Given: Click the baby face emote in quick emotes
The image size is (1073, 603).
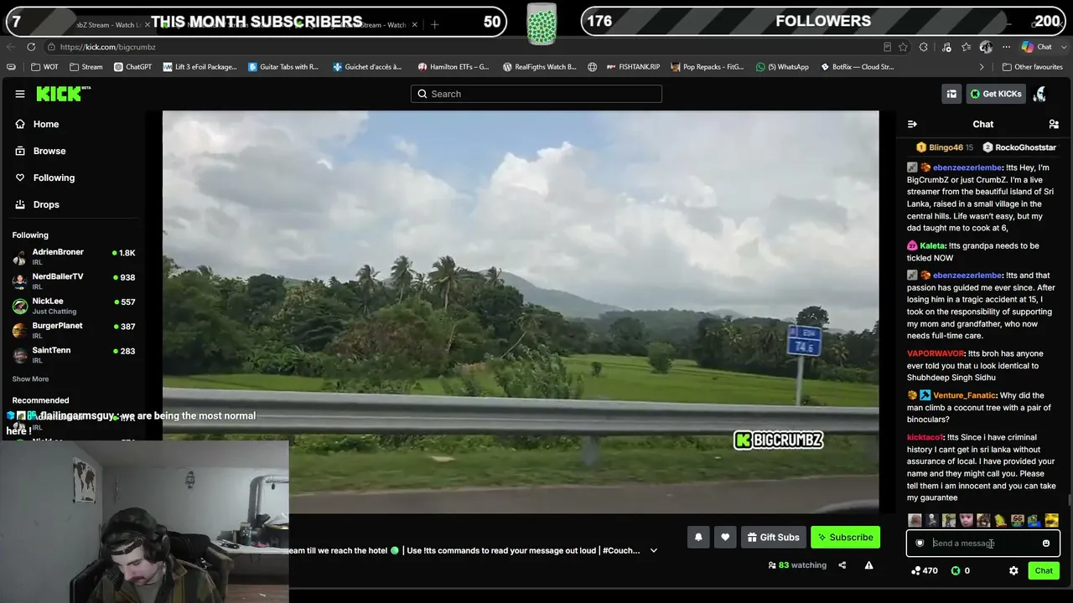Looking at the screenshot, I should pyautogui.click(x=967, y=521).
